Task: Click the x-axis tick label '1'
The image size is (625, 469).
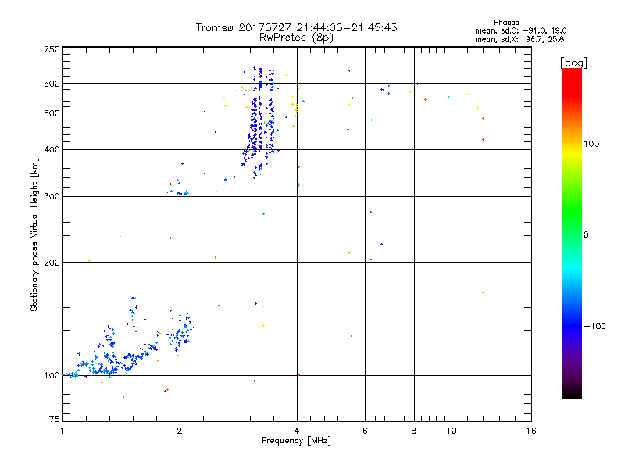Action: [62, 431]
